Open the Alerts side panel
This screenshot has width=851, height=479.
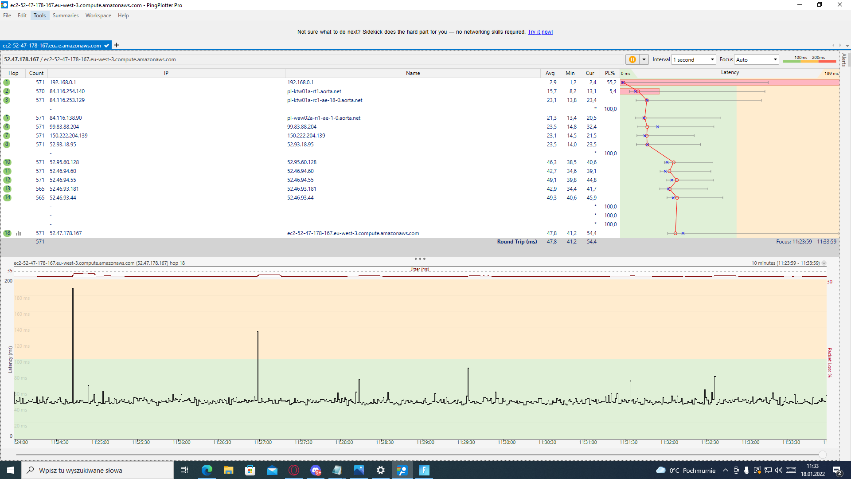pos(844,60)
